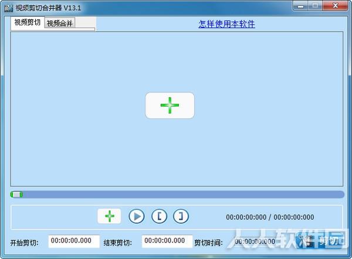The height and width of the screenshot is (259, 352).
Task: Focus the 开始剪切 time input field
Action: [x=74, y=241]
